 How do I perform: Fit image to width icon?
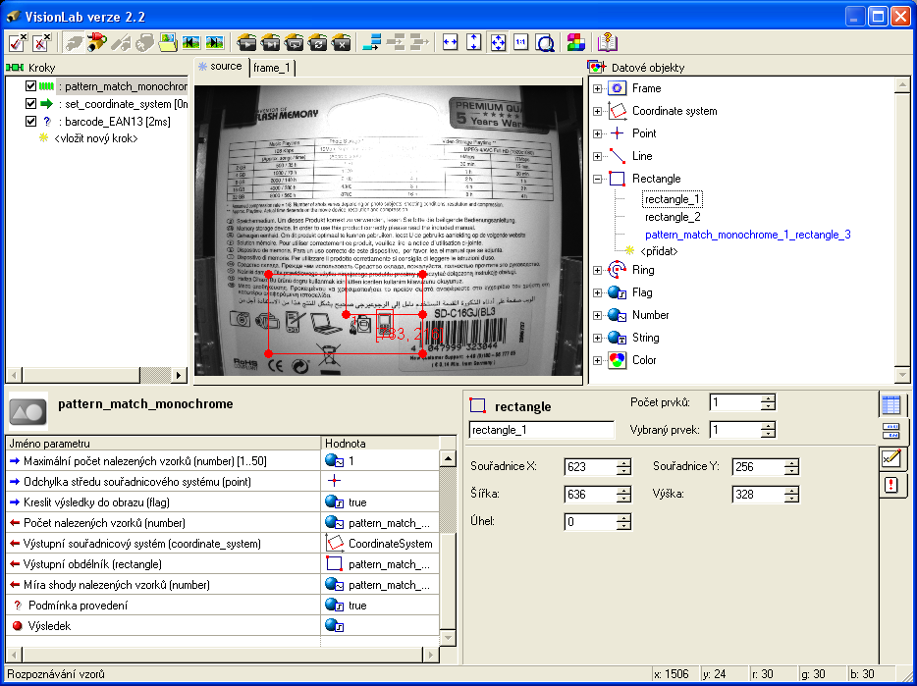pos(451,43)
